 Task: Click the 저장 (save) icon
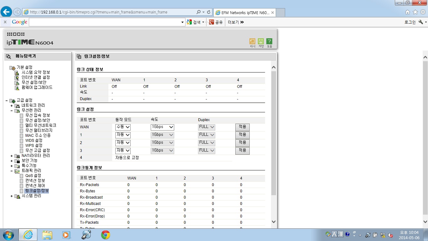(x=261, y=41)
